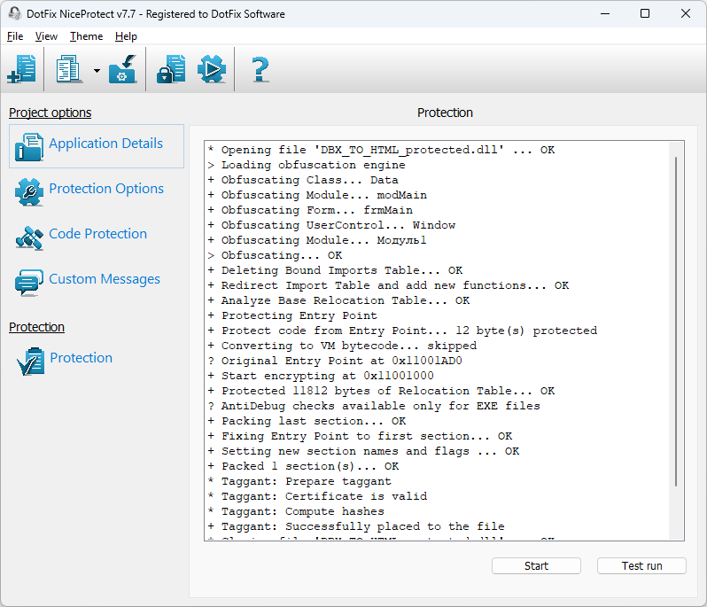Click the save project folder icon
The height and width of the screenshot is (607, 707).
[122, 69]
